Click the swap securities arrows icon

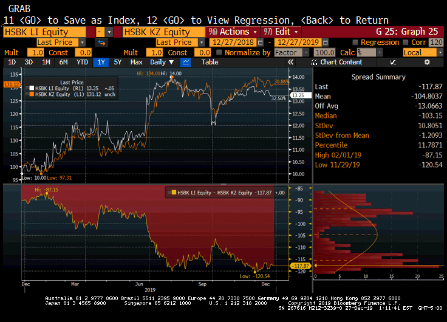coord(101,43)
